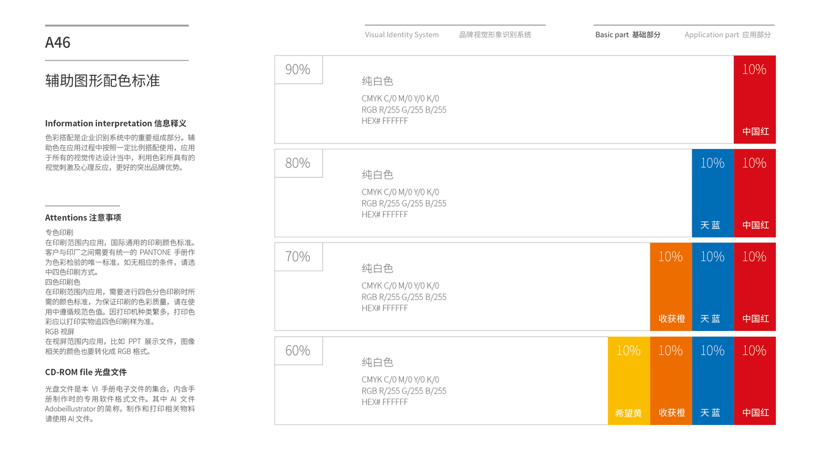Click the RGB value in the 80% row

click(x=404, y=204)
